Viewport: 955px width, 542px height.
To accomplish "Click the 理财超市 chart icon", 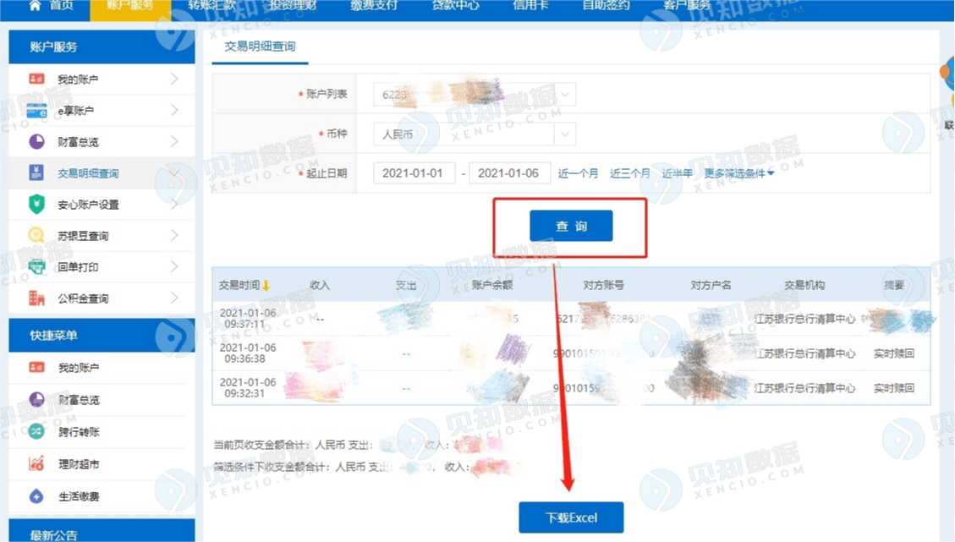I will pyautogui.click(x=36, y=464).
